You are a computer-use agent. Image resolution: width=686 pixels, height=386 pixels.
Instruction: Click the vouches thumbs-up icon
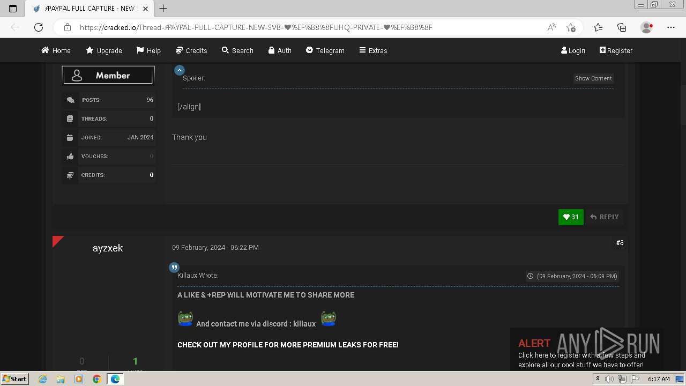pyautogui.click(x=70, y=157)
